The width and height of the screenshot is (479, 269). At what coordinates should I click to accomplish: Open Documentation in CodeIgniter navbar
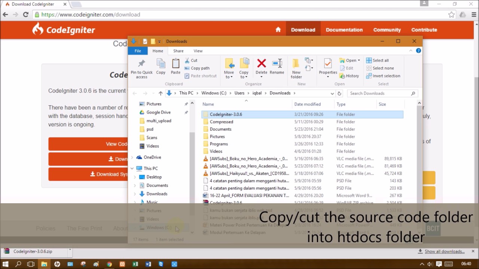click(344, 30)
